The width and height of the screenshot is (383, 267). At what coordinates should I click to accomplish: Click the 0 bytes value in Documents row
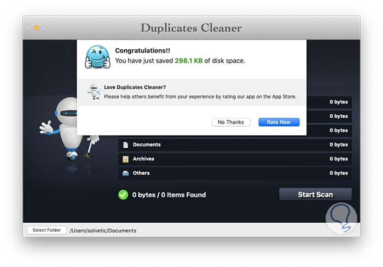coord(339,144)
